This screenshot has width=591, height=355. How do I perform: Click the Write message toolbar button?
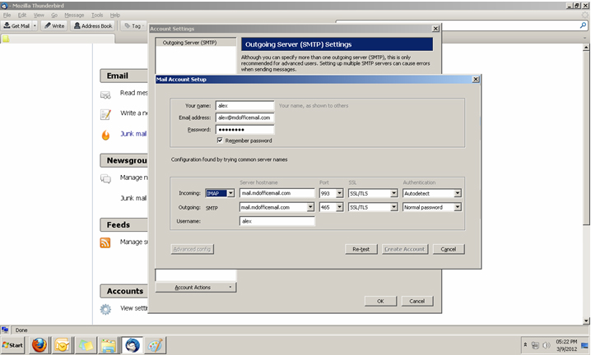[54, 25]
